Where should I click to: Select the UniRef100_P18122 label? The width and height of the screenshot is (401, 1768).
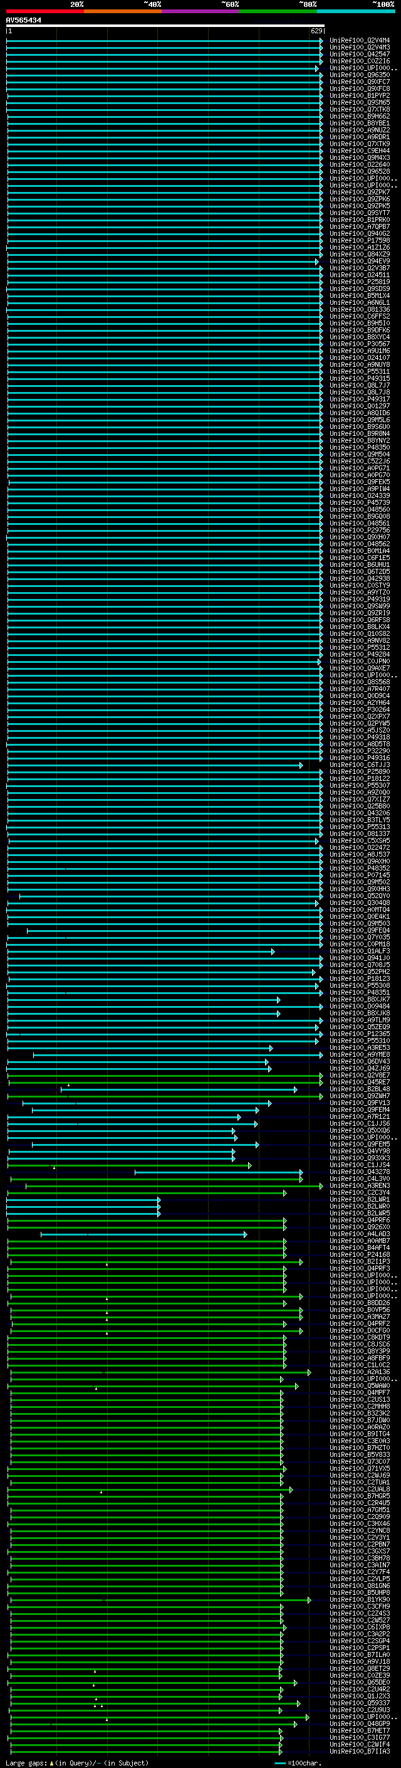click(x=360, y=778)
